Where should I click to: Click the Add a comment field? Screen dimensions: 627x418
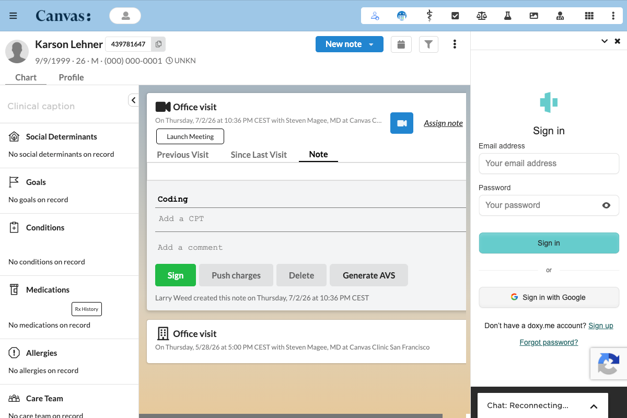311,248
